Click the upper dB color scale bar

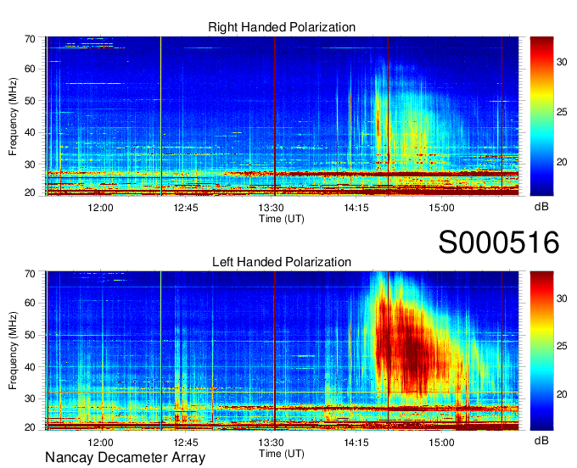tap(541, 116)
